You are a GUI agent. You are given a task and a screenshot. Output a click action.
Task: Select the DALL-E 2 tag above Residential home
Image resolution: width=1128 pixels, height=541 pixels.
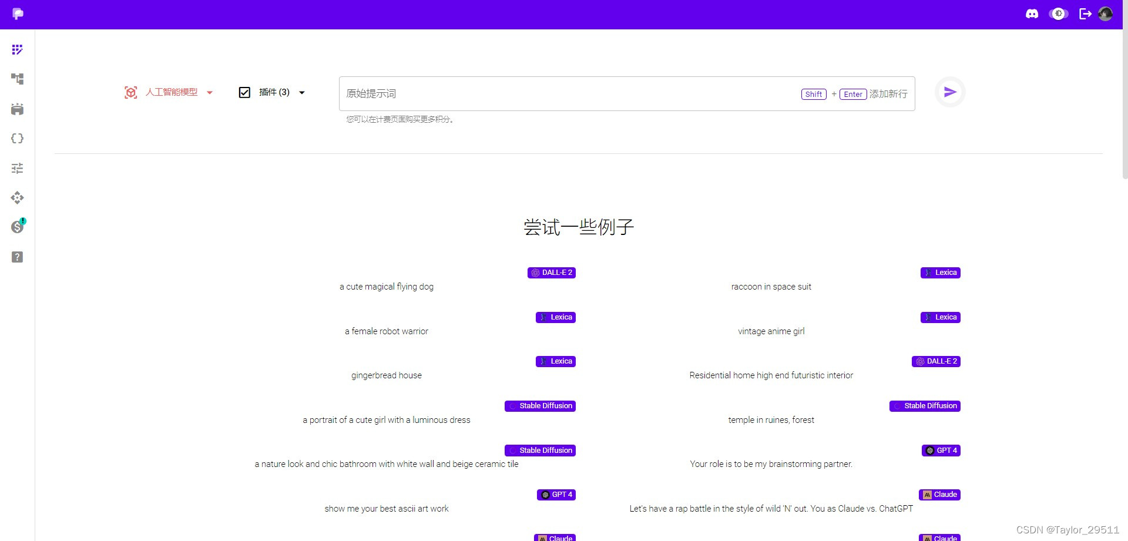[x=936, y=361]
